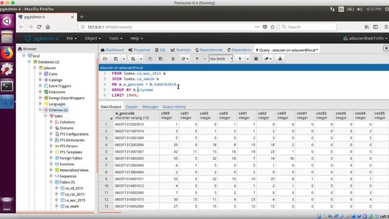Open system settings tools dock icon
The image size is (389, 219).
coord(7,69)
